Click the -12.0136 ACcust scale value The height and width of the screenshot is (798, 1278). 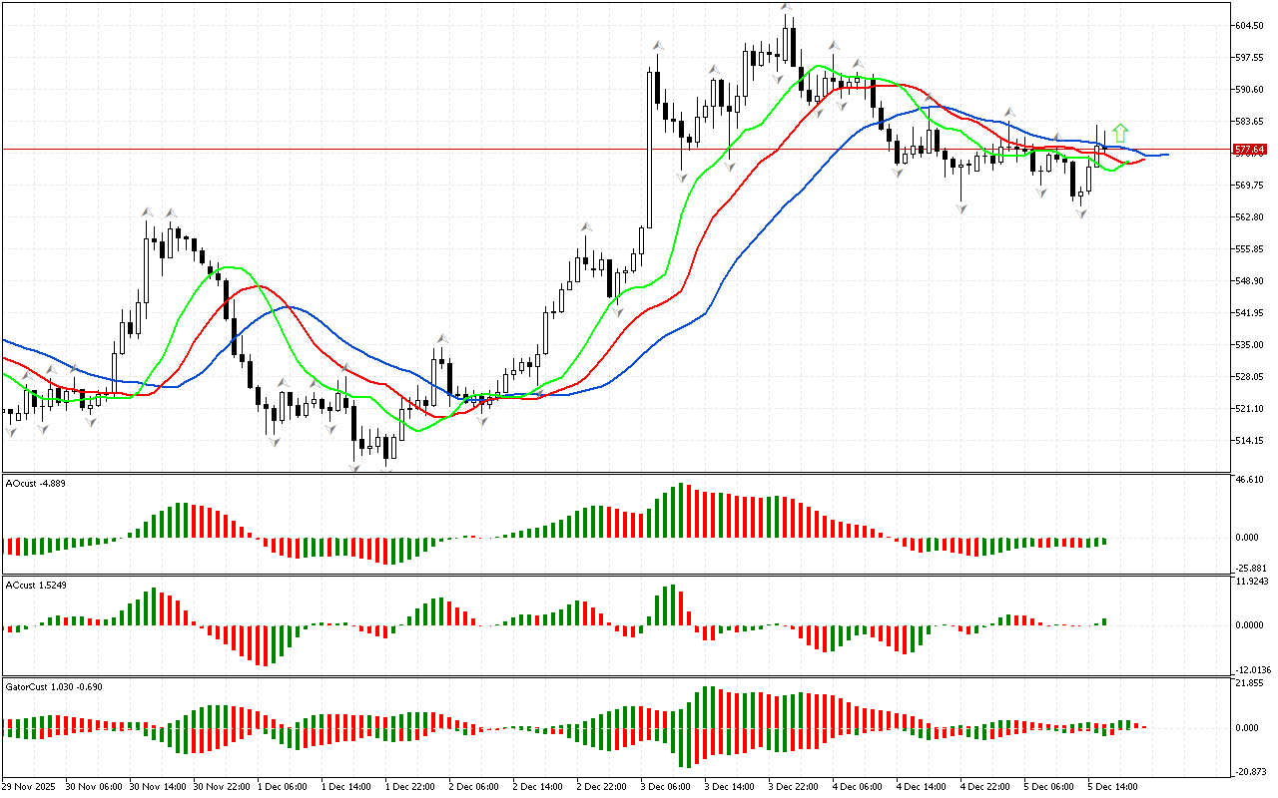click(1252, 669)
